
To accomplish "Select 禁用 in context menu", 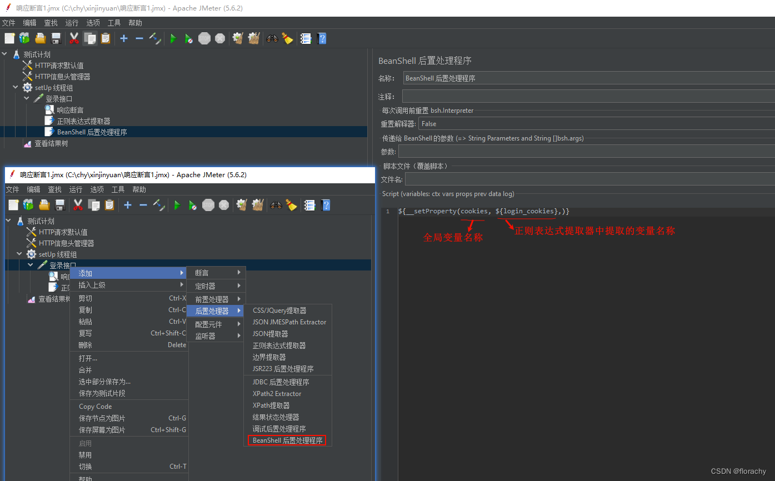I will pyautogui.click(x=129, y=455).
